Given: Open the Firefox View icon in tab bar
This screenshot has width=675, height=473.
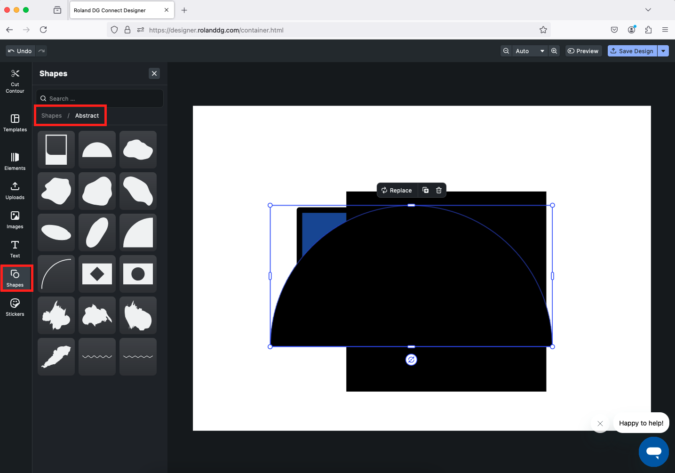Looking at the screenshot, I should click(57, 10).
